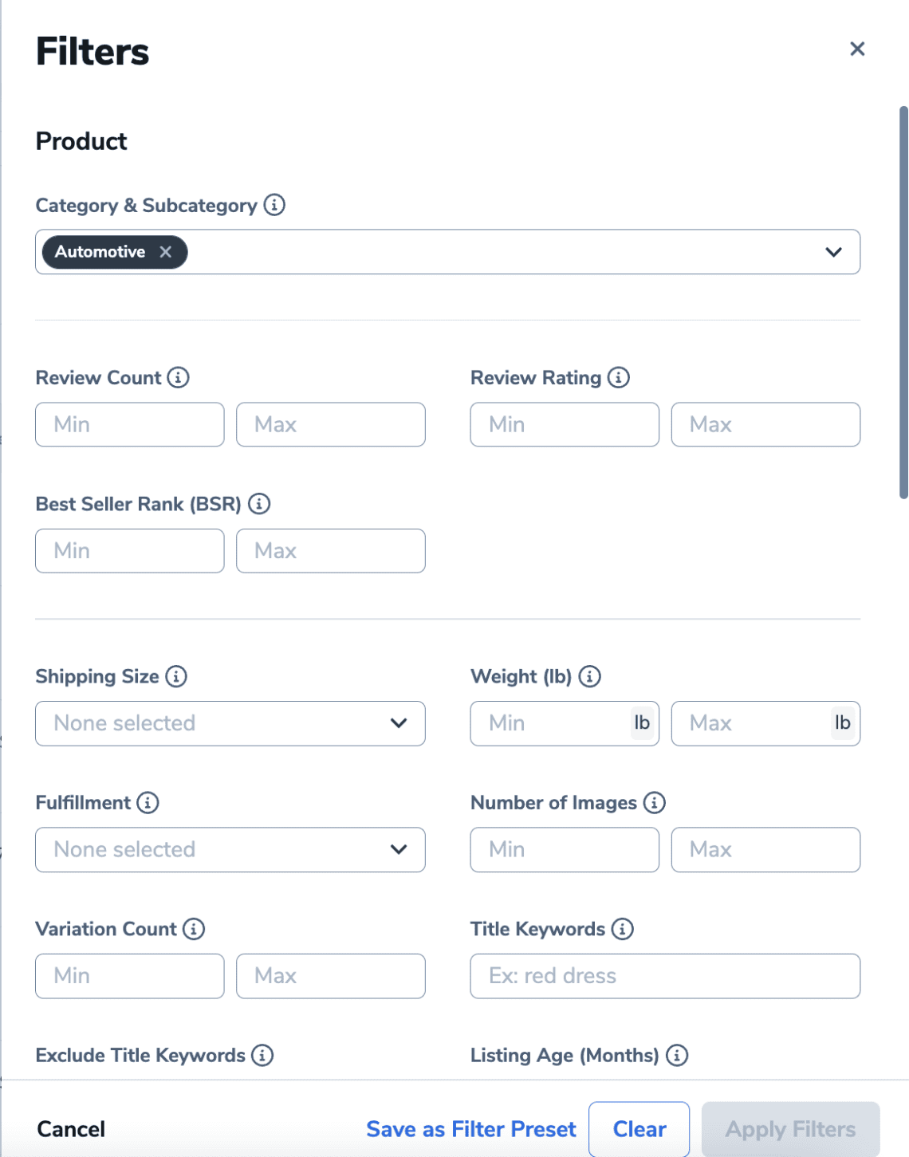Click Save as Filter Preset

[470, 1129]
